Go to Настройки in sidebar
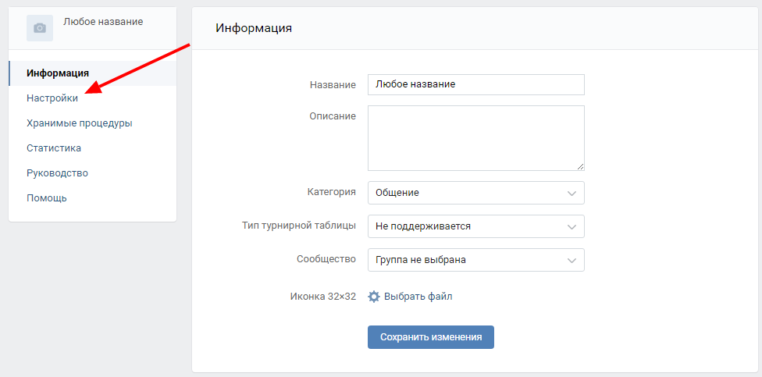The image size is (762, 377). click(52, 98)
